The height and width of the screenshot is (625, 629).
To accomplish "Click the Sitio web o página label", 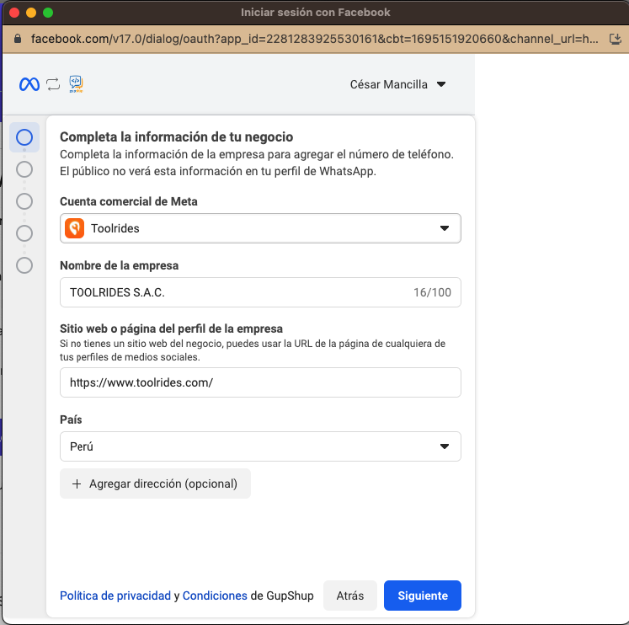I will pyautogui.click(x=171, y=329).
